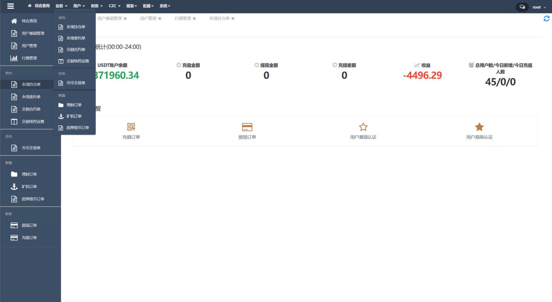The width and height of the screenshot is (552, 302).
Task: Expand the 财务 dropdown in top navigation
Action: (x=97, y=6)
